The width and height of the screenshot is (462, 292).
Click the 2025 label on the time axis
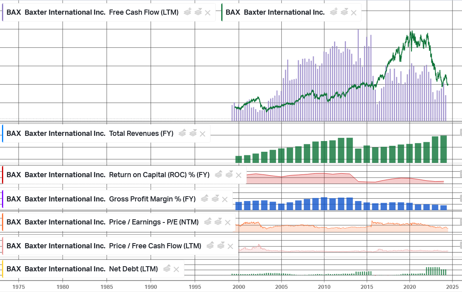tap(452, 287)
